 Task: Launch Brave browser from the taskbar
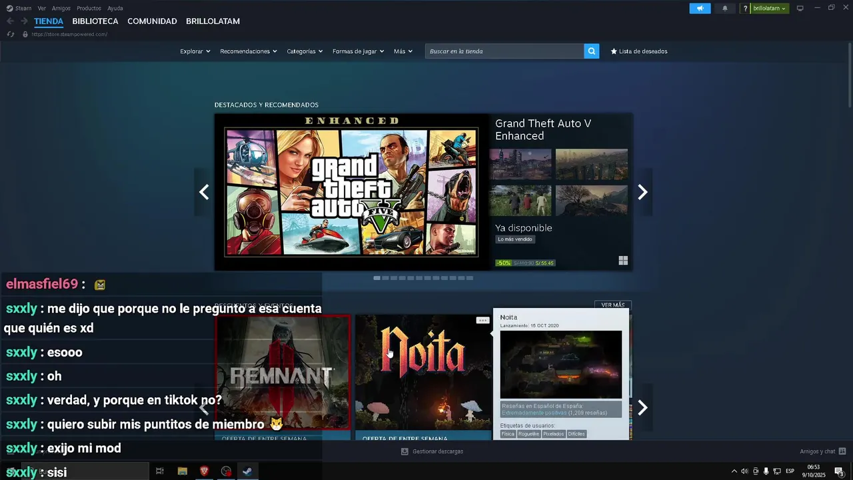[204, 471]
